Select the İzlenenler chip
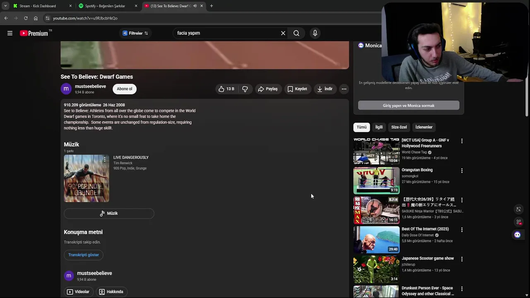 pyautogui.click(x=424, y=127)
